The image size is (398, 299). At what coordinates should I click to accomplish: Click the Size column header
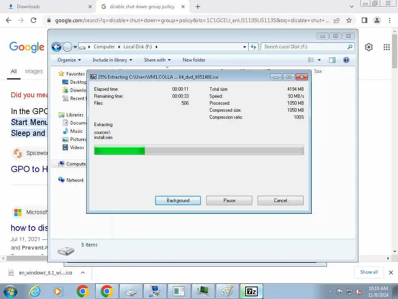[318, 71]
